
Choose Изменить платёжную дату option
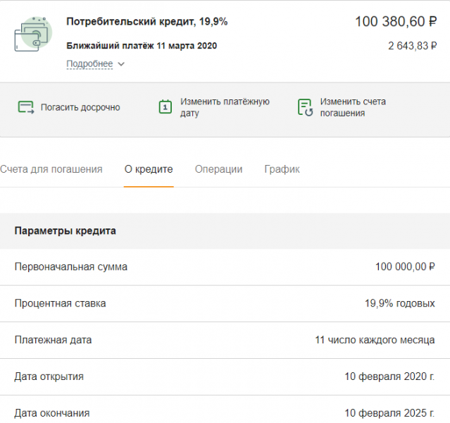pos(225,107)
